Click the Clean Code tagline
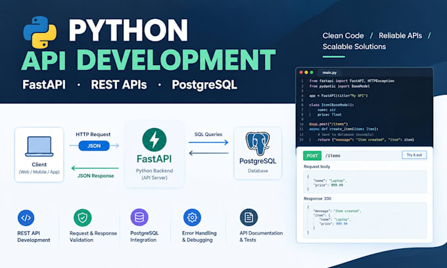This screenshot has height=268, width=447. coord(343,35)
